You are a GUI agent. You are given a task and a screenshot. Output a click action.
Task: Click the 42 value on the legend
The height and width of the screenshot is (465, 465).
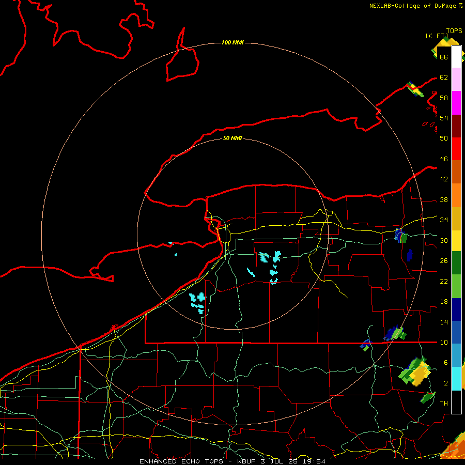pos(444,179)
